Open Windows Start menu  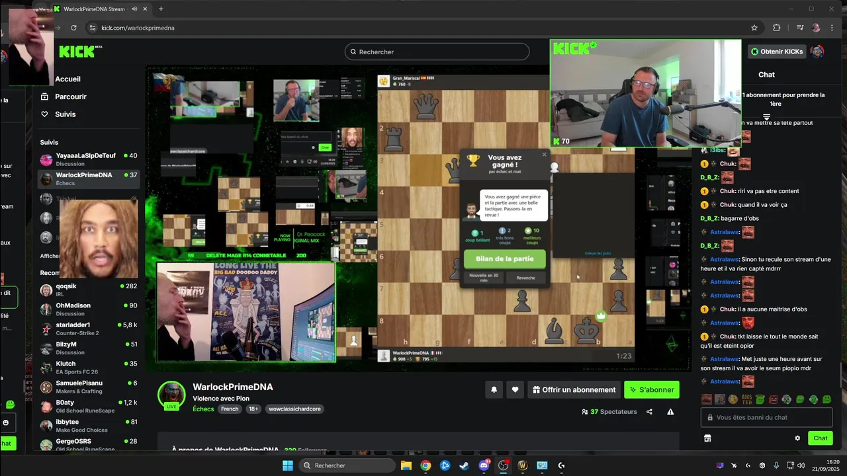pyautogui.click(x=288, y=465)
